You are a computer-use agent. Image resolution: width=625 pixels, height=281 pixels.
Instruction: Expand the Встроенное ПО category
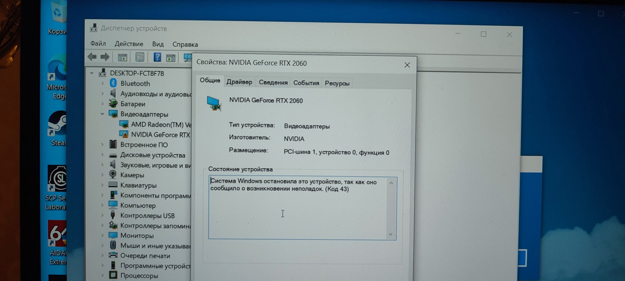click(102, 144)
